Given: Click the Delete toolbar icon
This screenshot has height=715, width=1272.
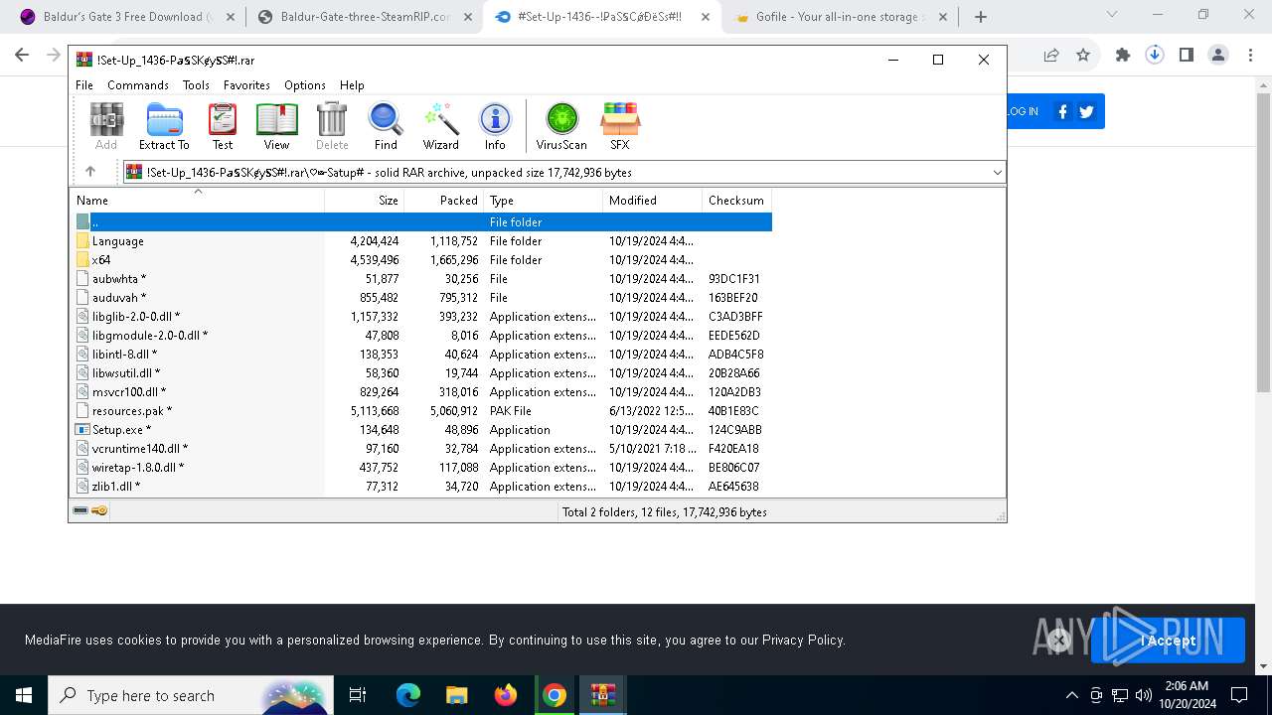Looking at the screenshot, I should coord(332,126).
